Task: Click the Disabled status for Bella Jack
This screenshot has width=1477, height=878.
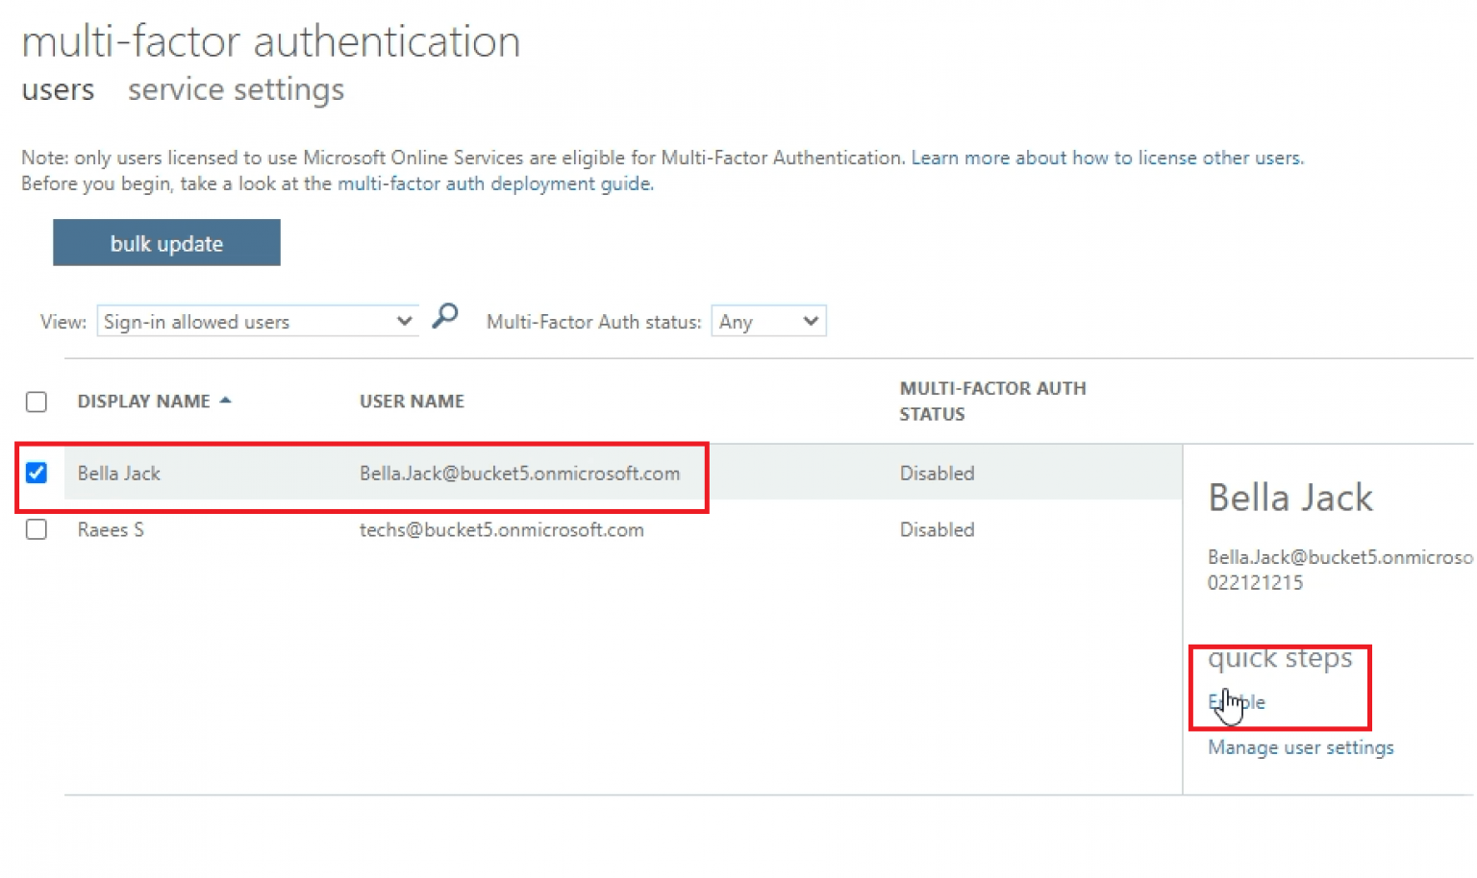Action: (x=937, y=473)
